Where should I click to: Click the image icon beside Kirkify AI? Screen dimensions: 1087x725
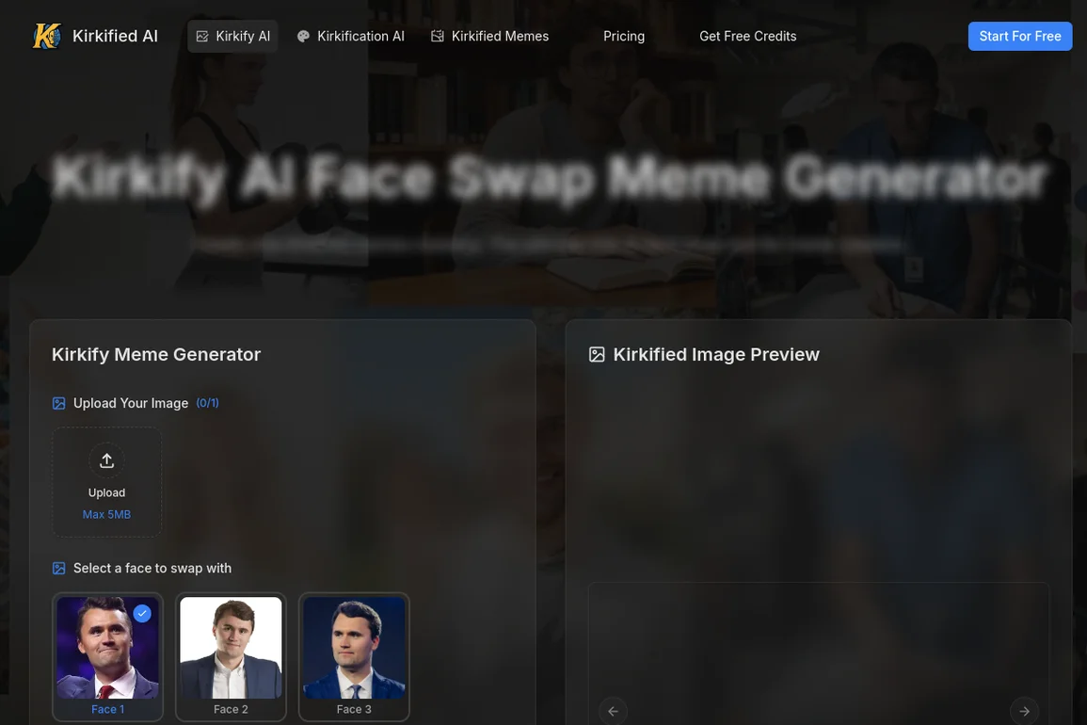tap(202, 36)
